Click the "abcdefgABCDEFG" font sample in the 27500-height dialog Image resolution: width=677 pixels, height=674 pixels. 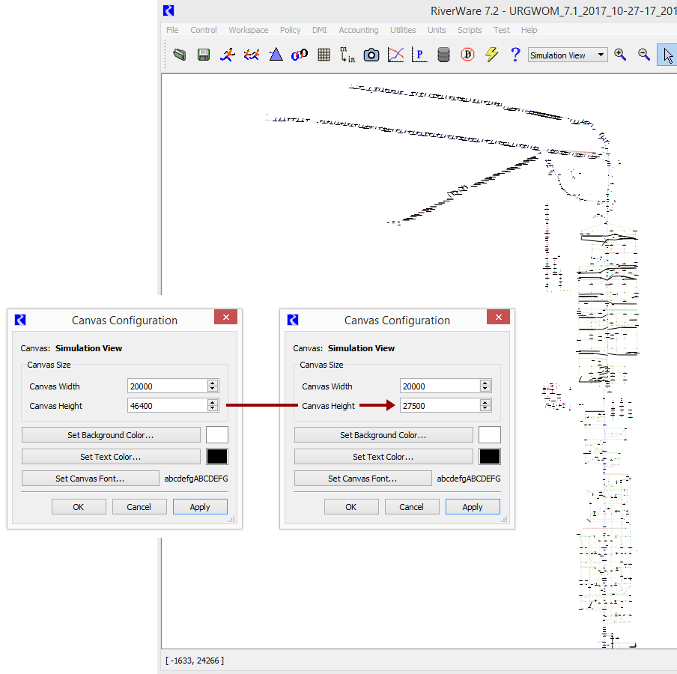pyautogui.click(x=469, y=479)
